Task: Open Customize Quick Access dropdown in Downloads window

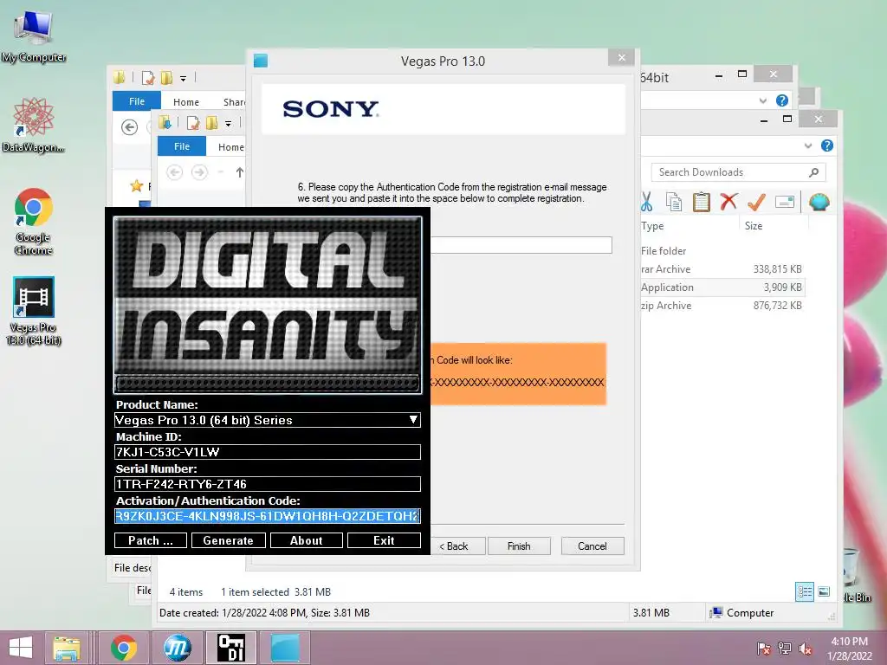Action: (229, 123)
